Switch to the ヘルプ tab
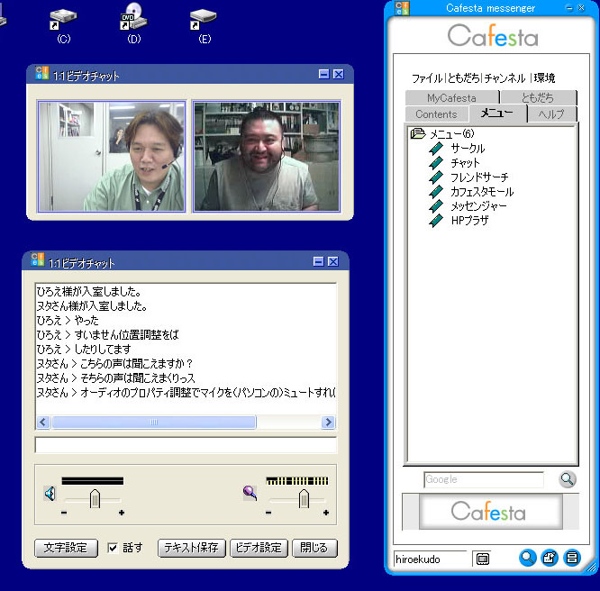 [551, 114]
